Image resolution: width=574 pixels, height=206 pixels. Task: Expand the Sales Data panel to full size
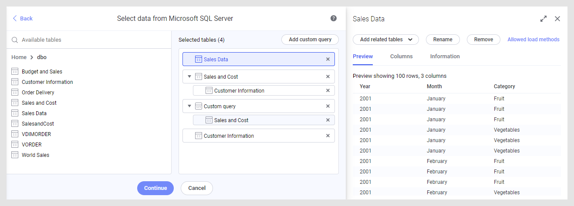pos(543,19)
